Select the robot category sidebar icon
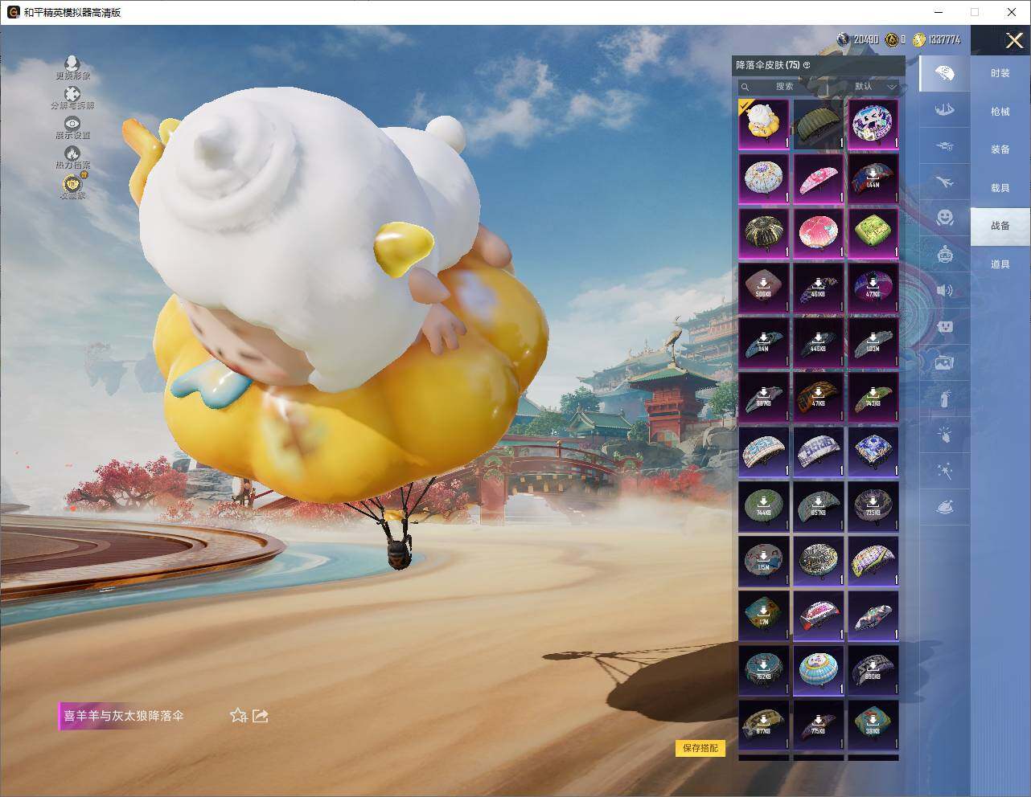 coord(945,255)
